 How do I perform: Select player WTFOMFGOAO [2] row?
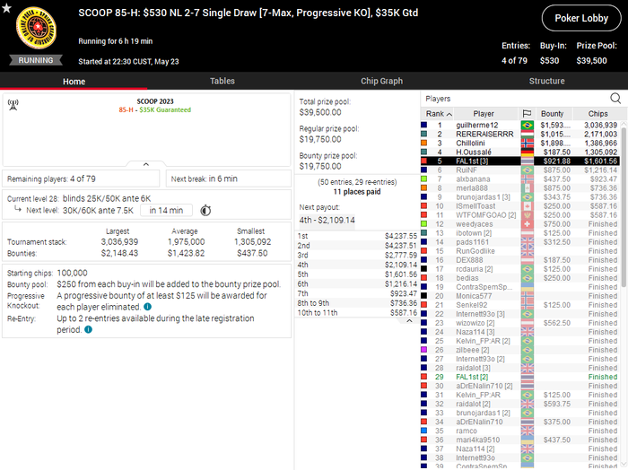(519, 215)
